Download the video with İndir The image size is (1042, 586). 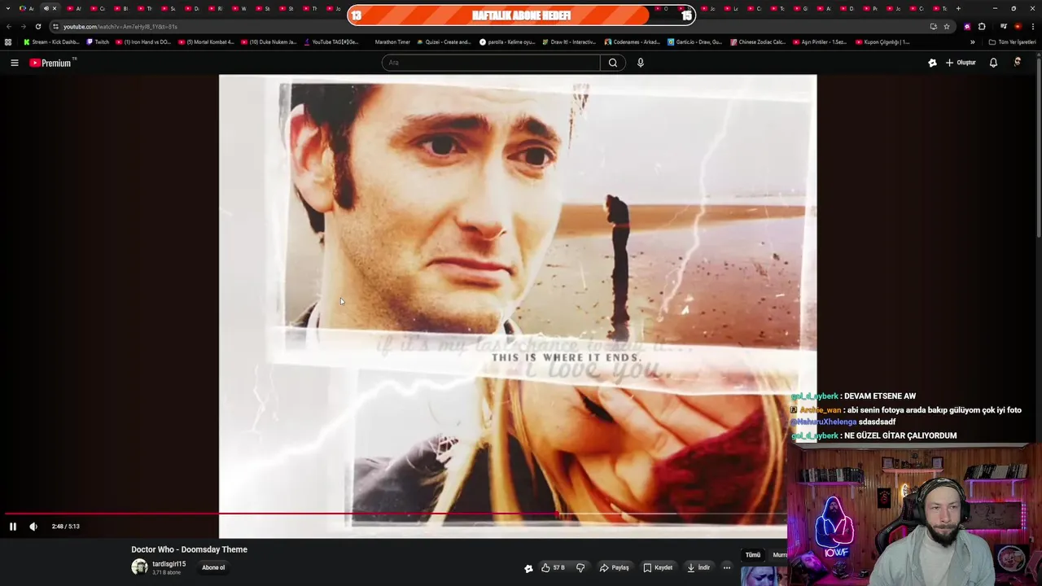click(698, 567)
